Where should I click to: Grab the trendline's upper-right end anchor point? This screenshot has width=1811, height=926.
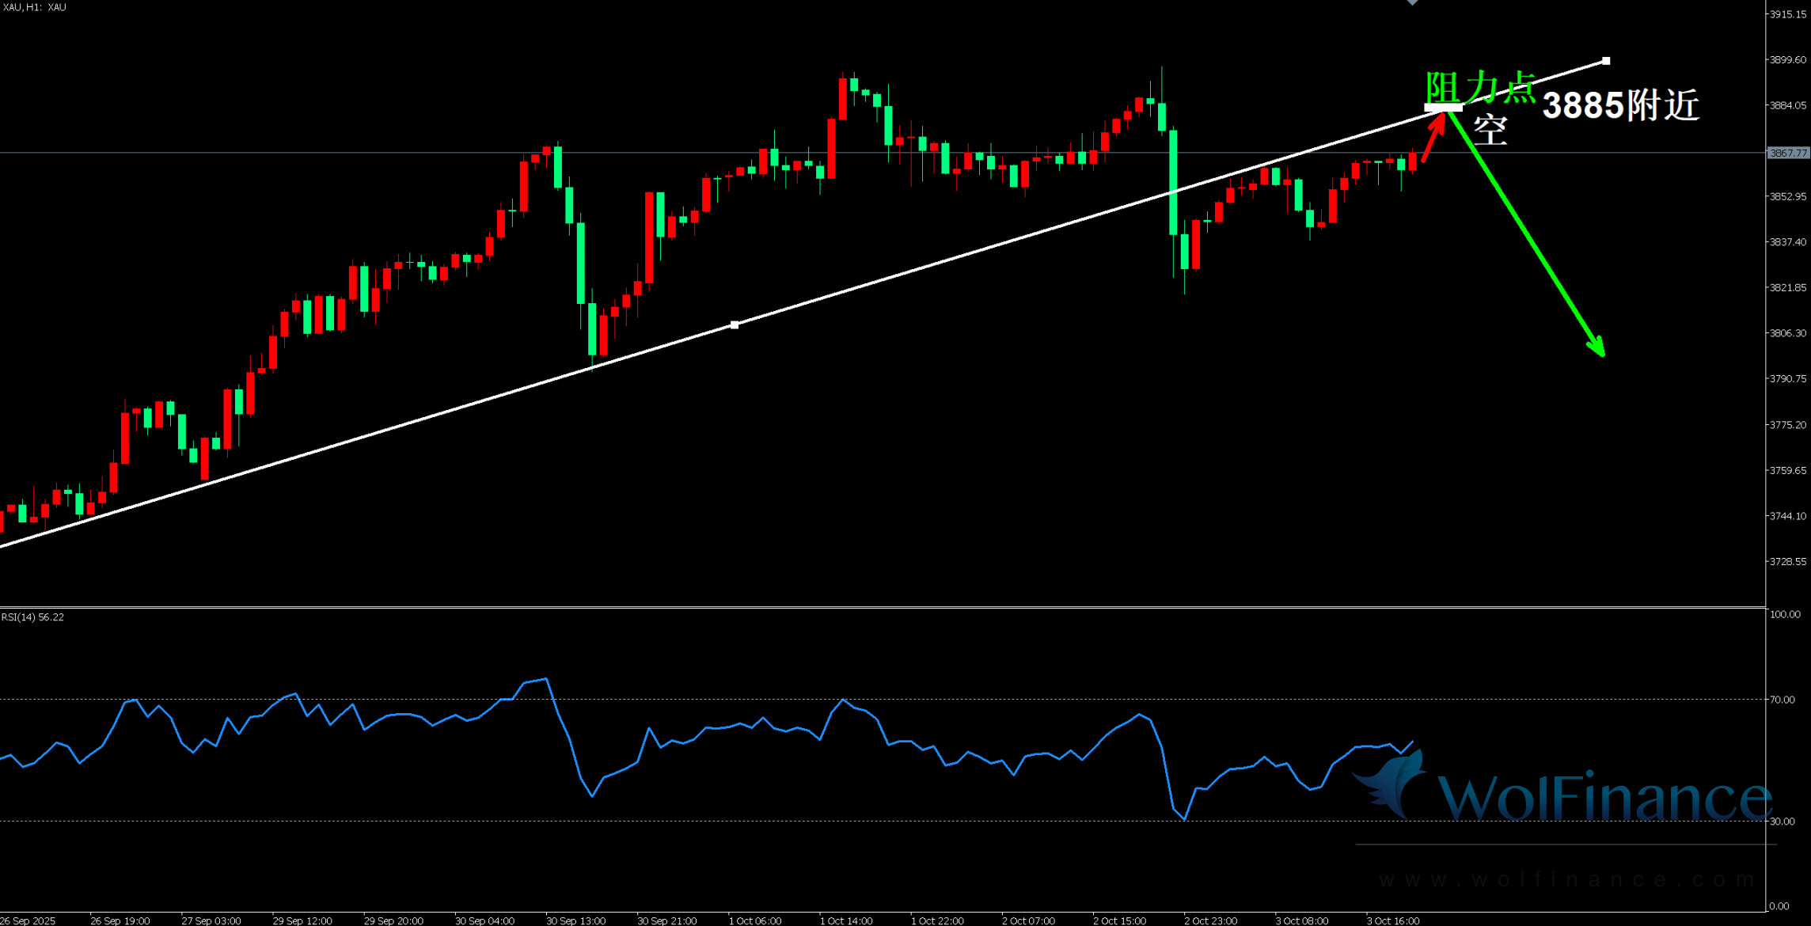coord(1606,61)
